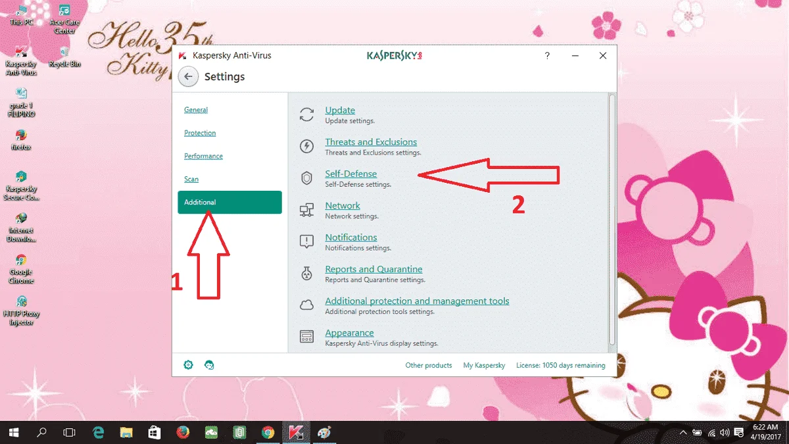The height and width of the screenshot is (444, 789).
Task: Open the Appearance settings link
Action: click(x=349, y=332)
